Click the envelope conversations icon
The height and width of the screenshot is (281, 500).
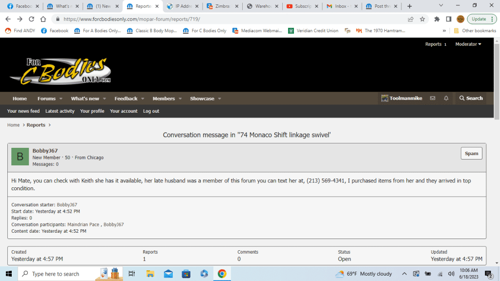point(433,99)
